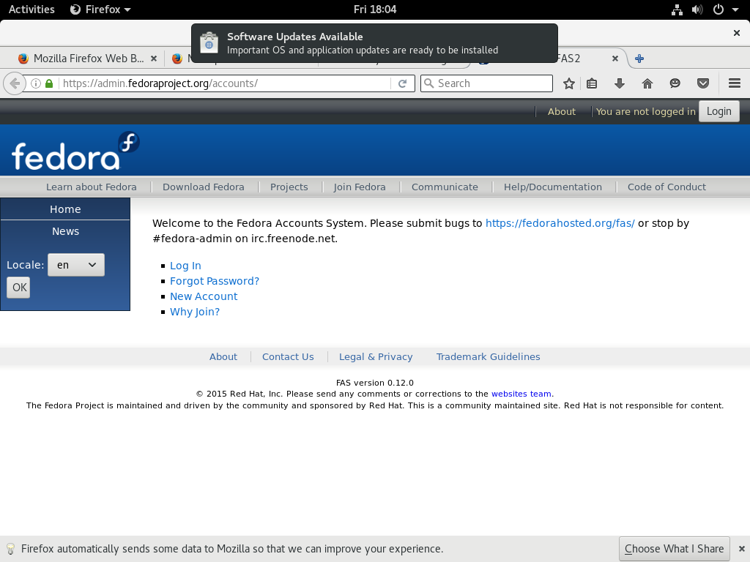Open the Hello chat smiley icon

tap(675, 83)
